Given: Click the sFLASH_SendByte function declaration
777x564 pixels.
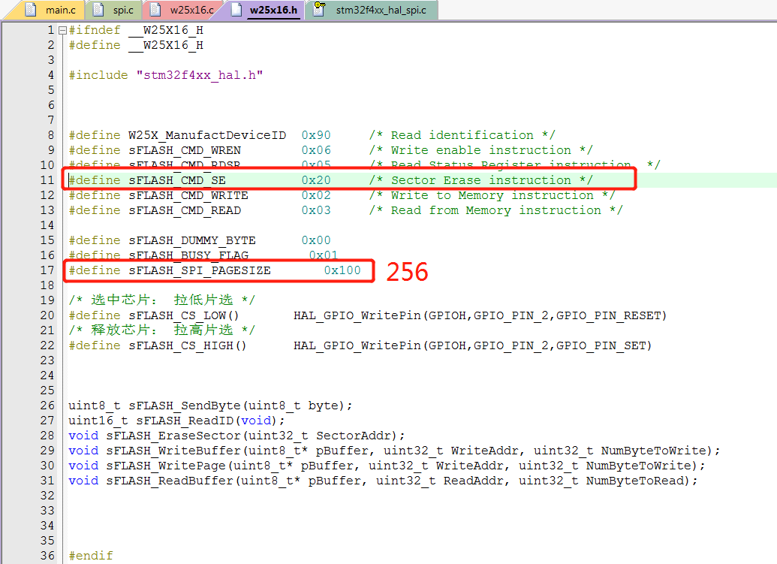Looking at the screenshot, I should [210, 406].
